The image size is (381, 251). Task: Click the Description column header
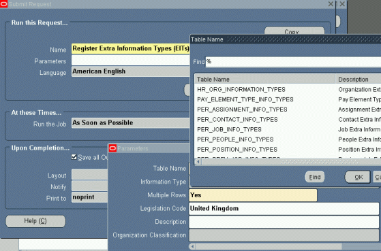358,80
